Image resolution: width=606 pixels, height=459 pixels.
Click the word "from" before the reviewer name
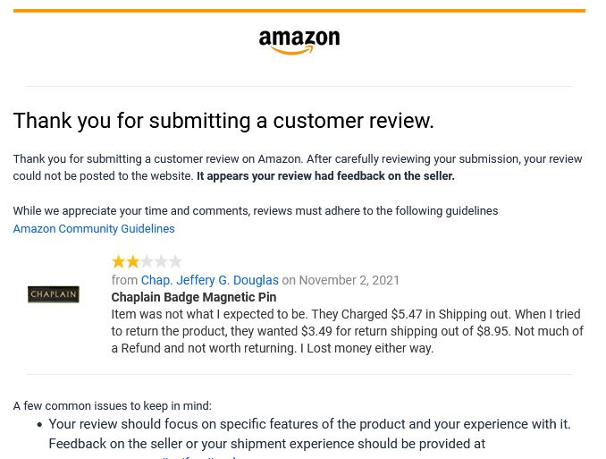pyautogui.click(x=124, y=280)
